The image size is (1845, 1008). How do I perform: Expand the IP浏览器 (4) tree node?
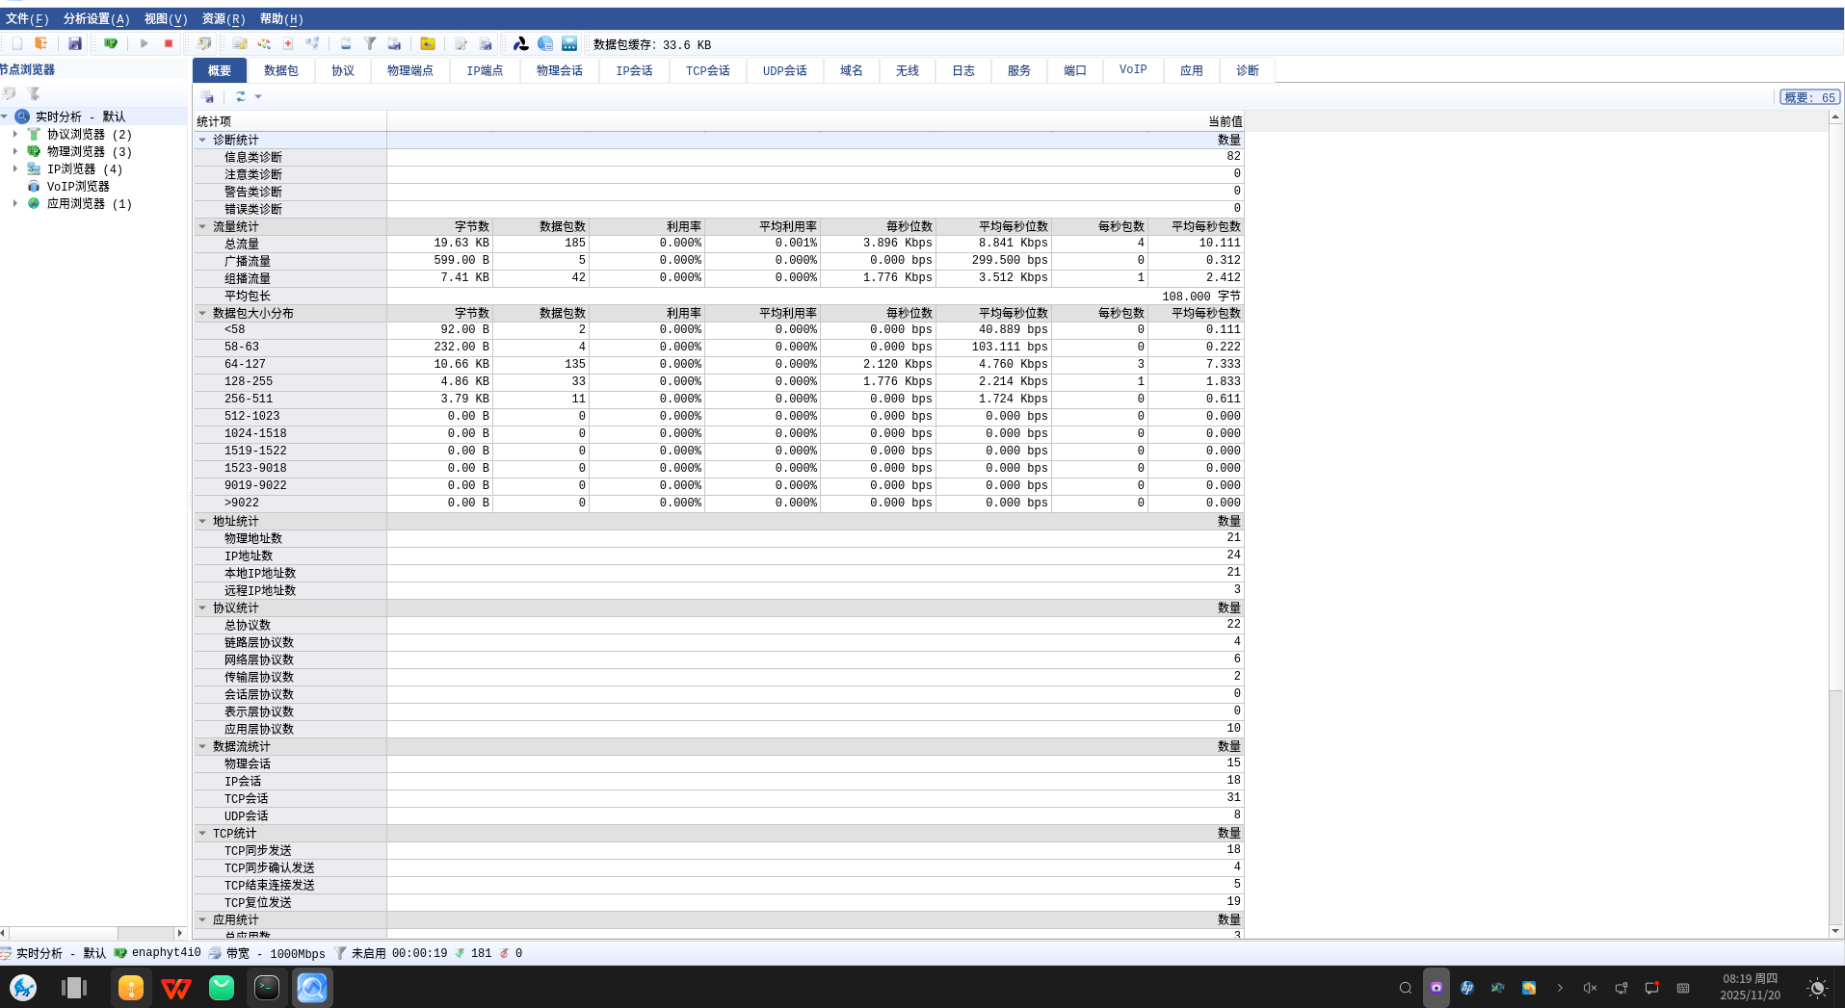click(15, 168)
